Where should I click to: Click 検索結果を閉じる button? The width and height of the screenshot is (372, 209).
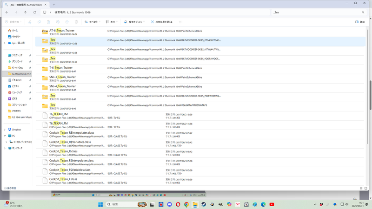(161, 22)
